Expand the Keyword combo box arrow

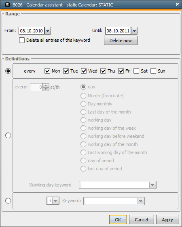(141, 201)
